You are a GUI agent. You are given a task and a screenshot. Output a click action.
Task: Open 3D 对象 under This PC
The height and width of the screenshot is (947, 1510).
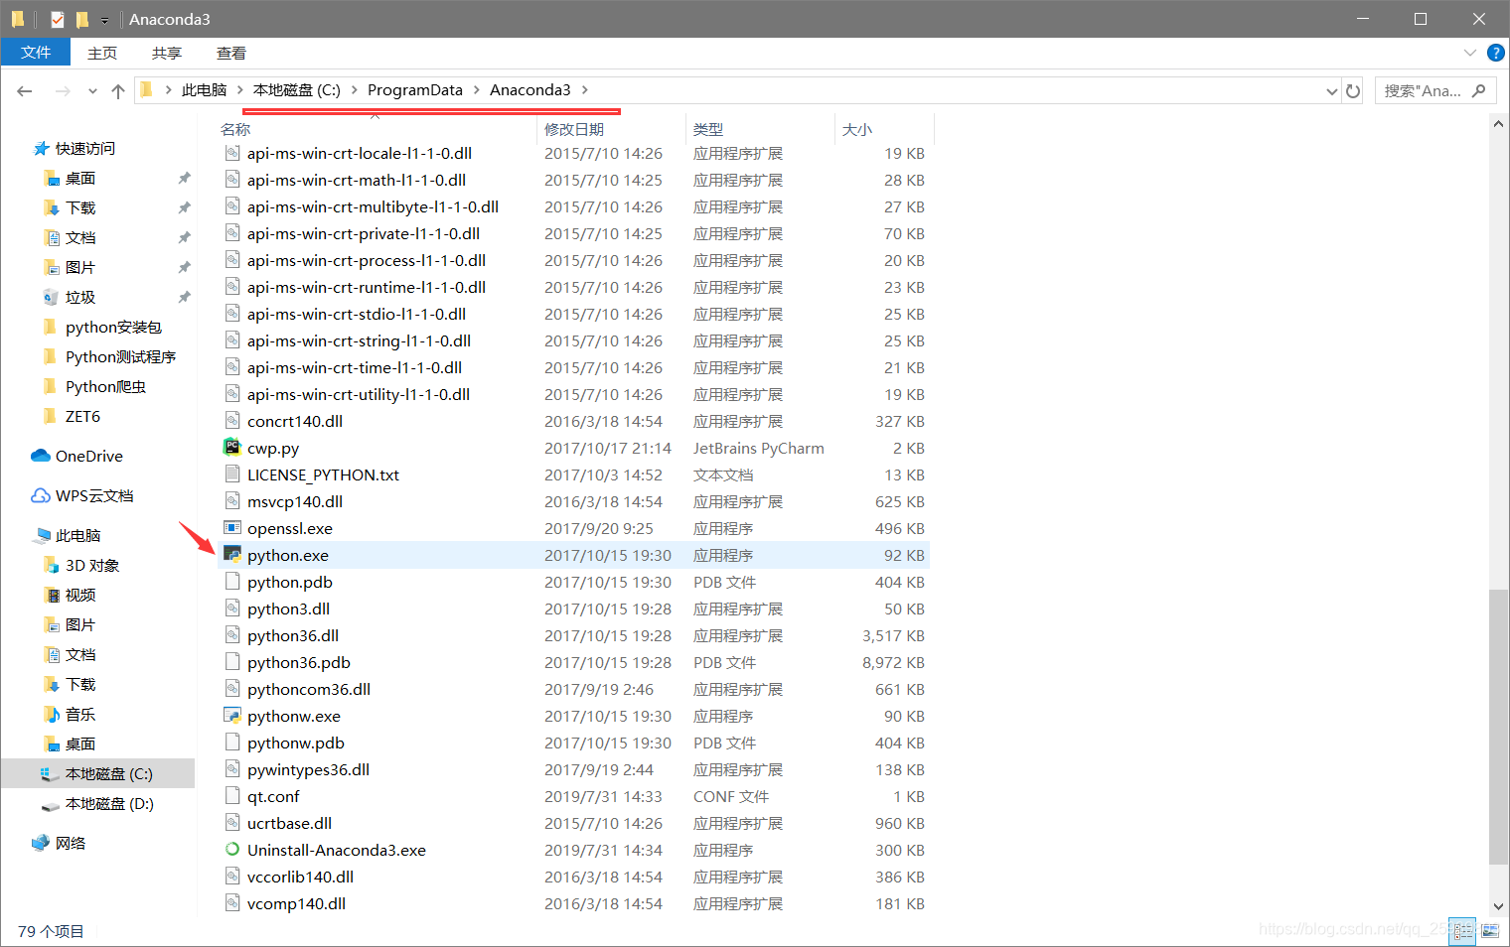coord(91,566)
